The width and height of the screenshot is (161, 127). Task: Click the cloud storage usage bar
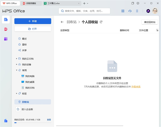pyautogui.click(x=33, y=123)
